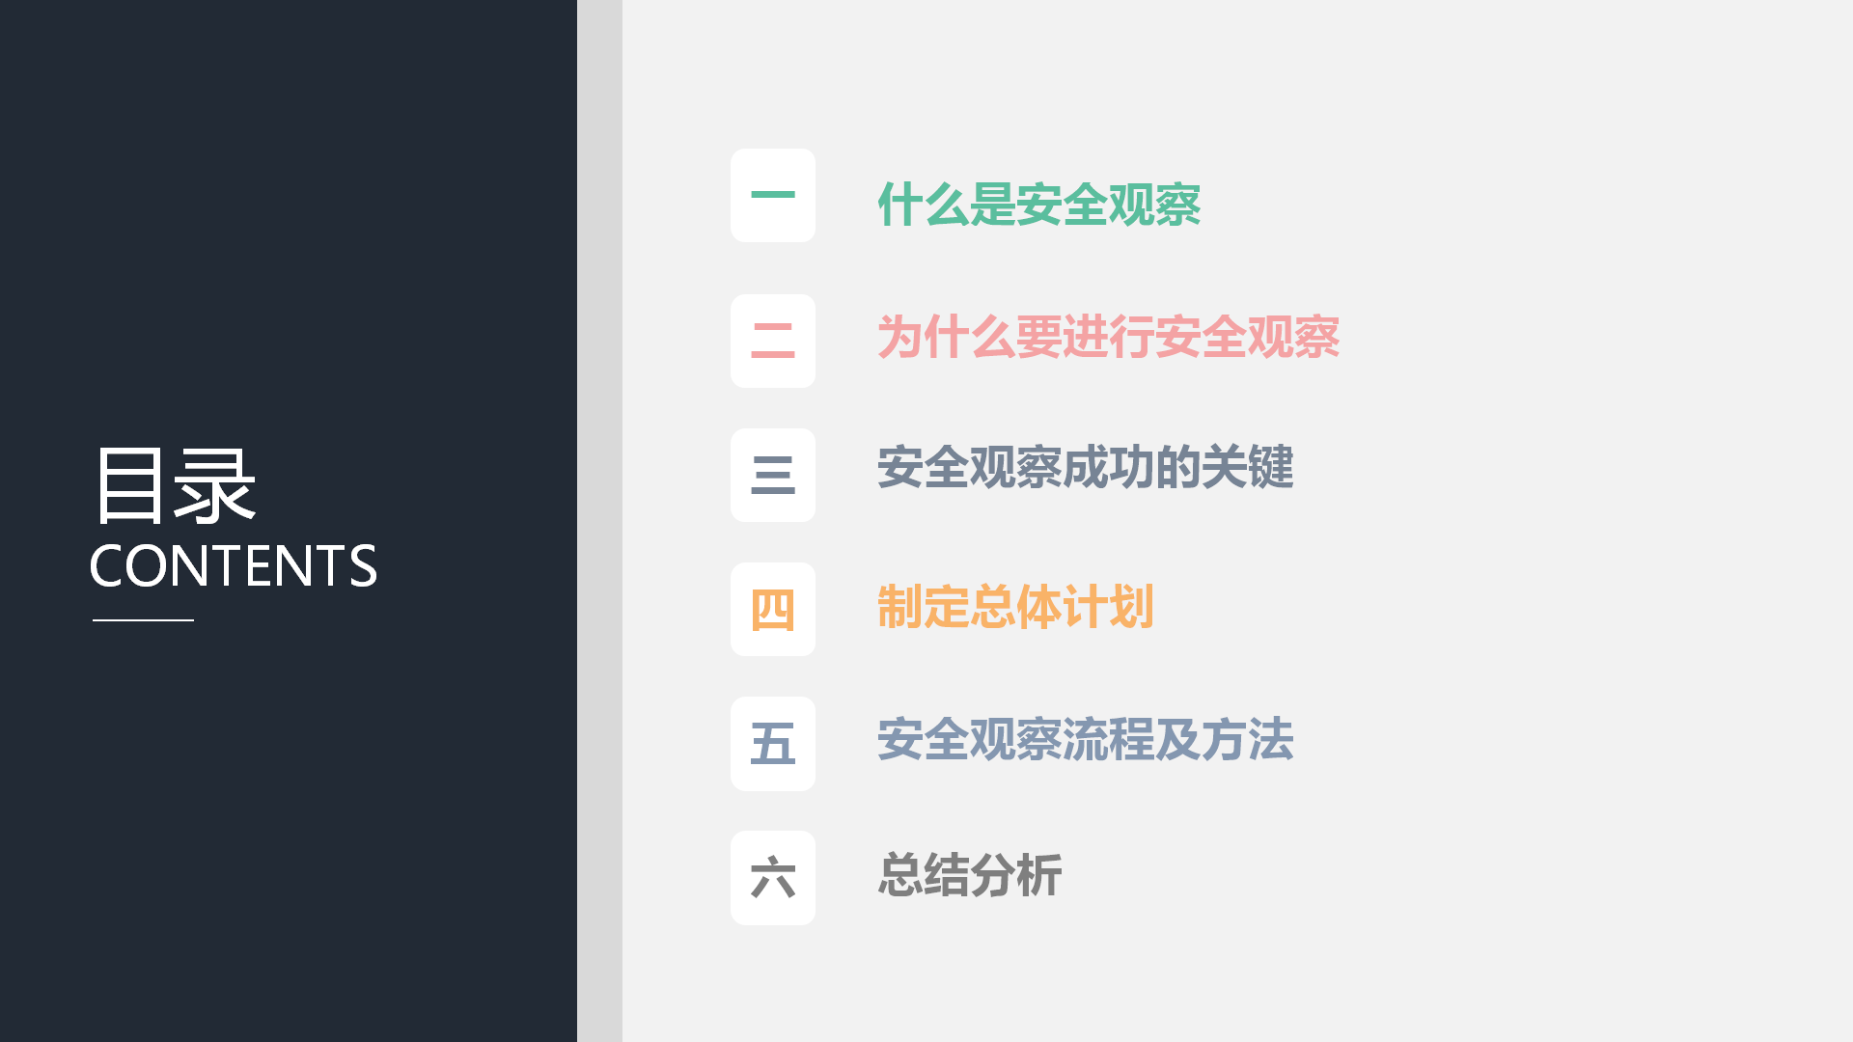Open the 总结分析 section
The height and width of the screenshot is (1042, 1853).
point(970,875)
